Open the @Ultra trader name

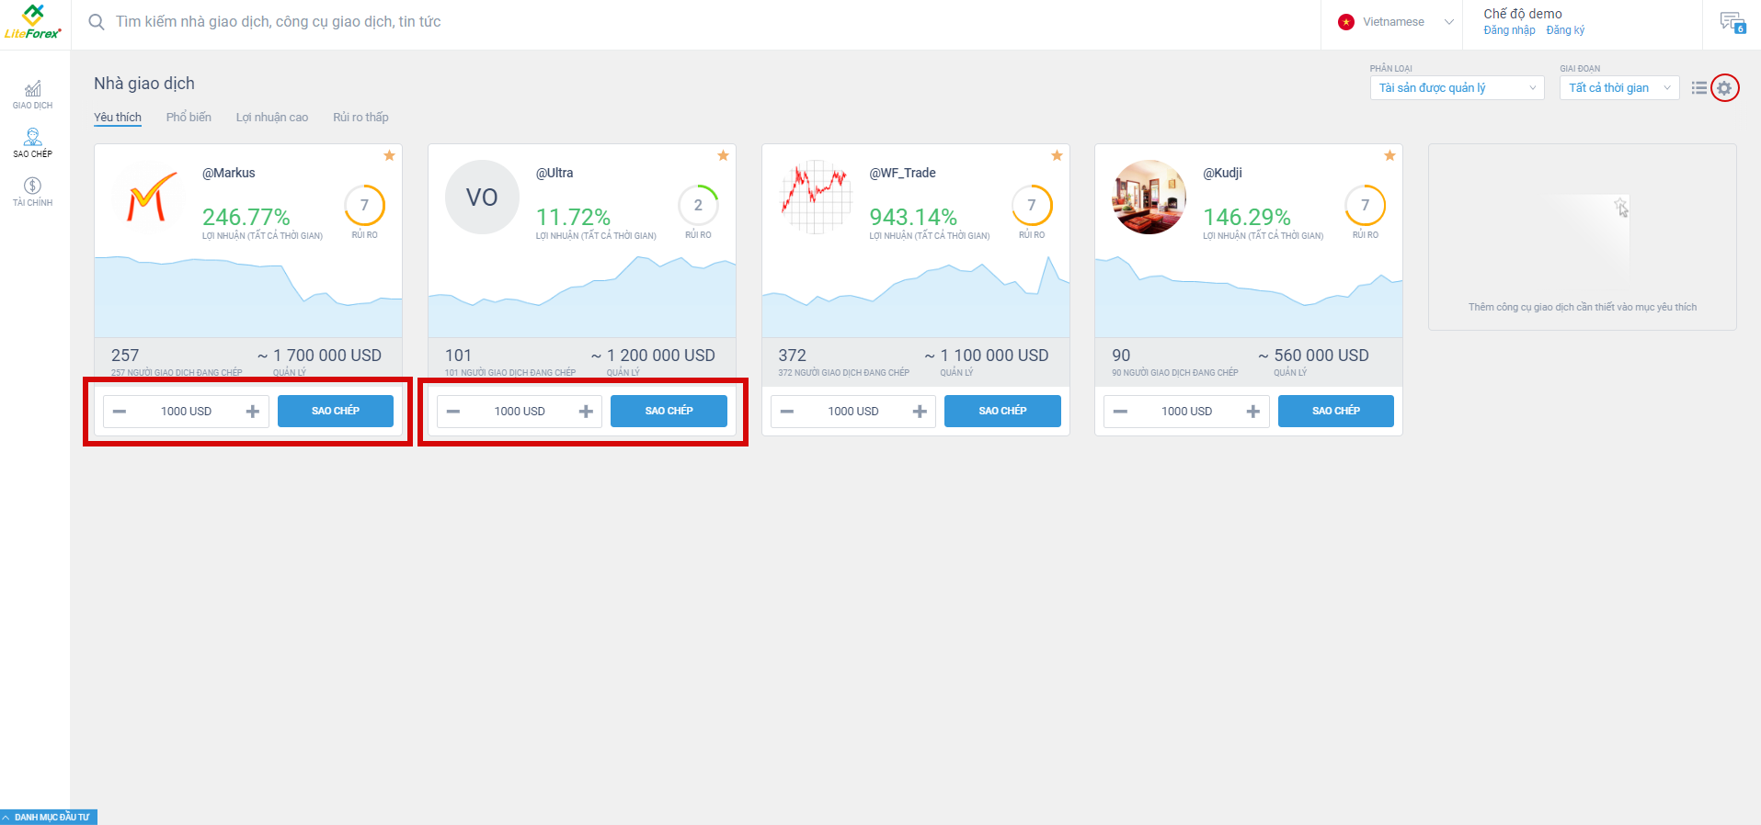[555, 173]
